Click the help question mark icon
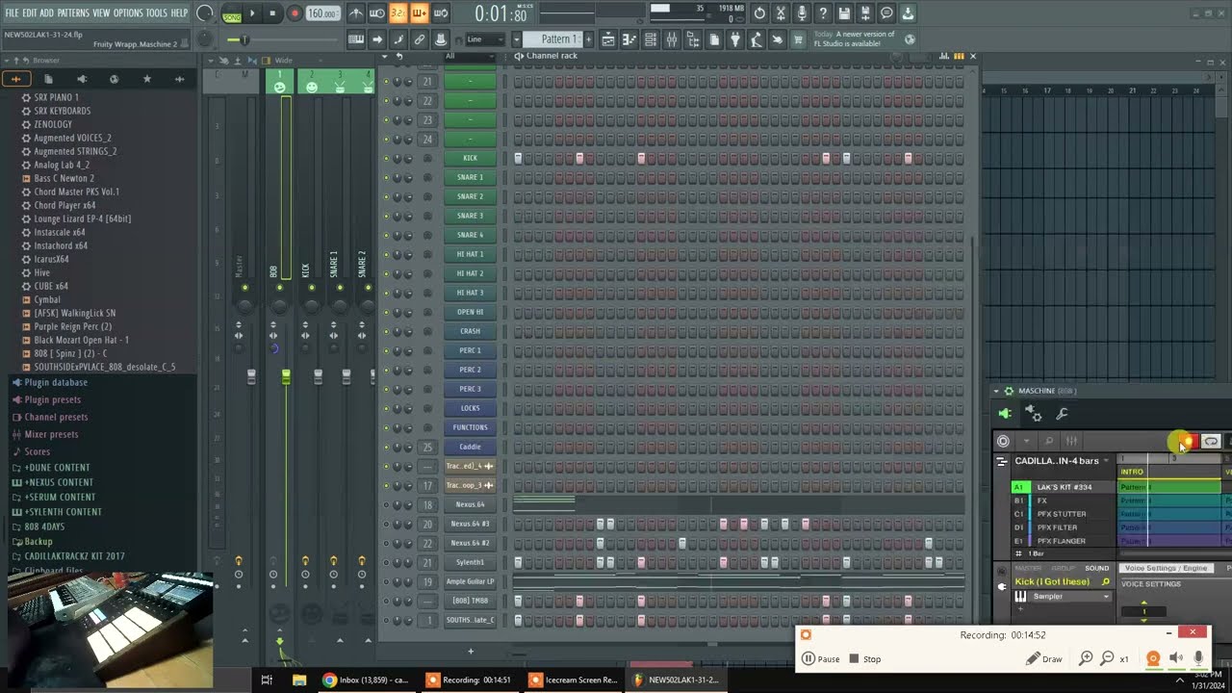 click(823, 13)
